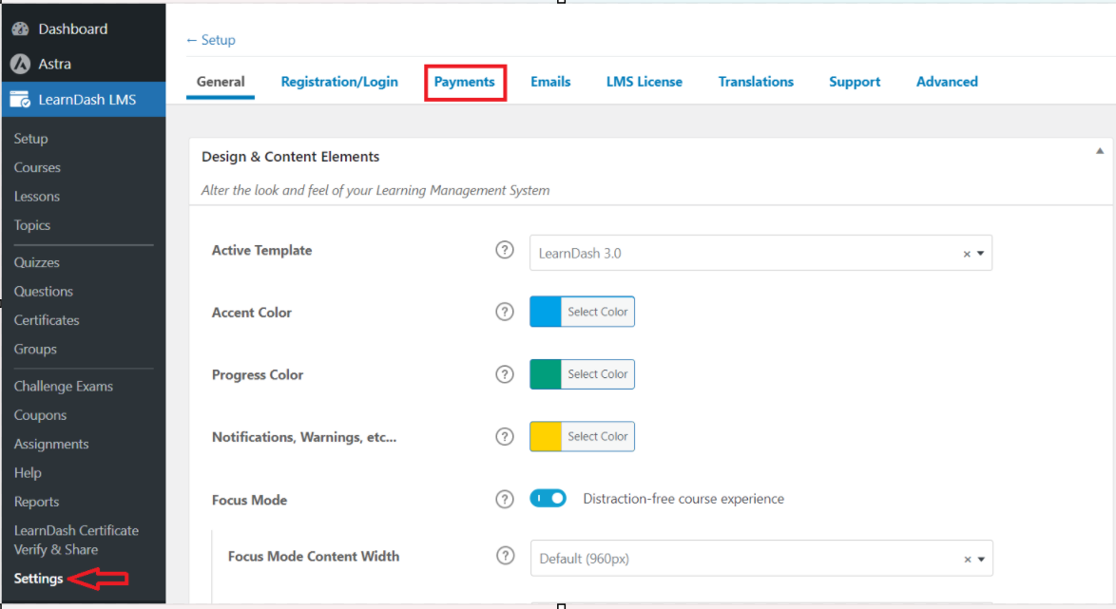Open help icon for Notifications, Warnings
The height and width of the screenshot is (609, 1116).
pyautogui.click(x=505, y=436)
